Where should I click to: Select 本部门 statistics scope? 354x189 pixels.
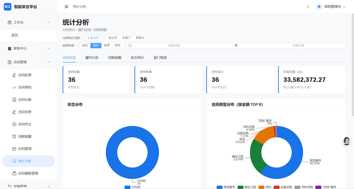[126, 38]
